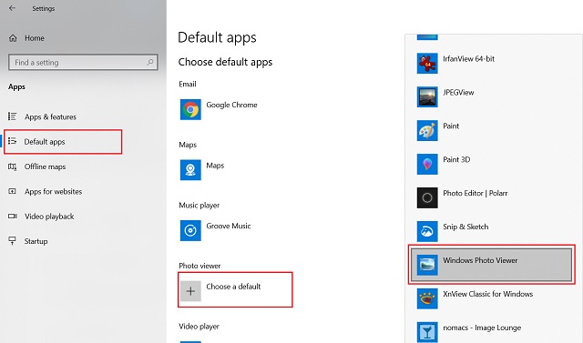Select the JPEGView icon
This screenshot has height=343, width=583.
coord(427,96)
